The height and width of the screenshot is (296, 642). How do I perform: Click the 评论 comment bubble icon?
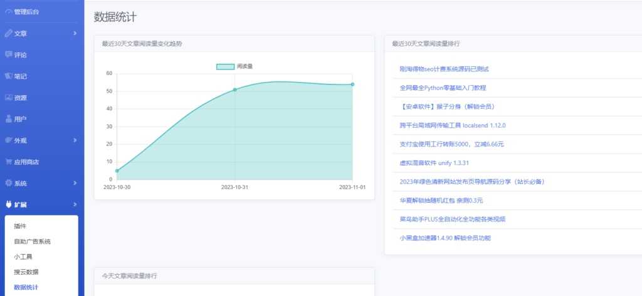[x=8, y=54]
